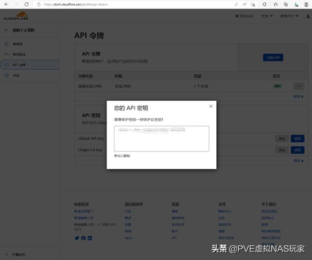This screenshot has width=312, height=260.
Task: Click the first link under 资源 in footer
Action: pos(175,211)
